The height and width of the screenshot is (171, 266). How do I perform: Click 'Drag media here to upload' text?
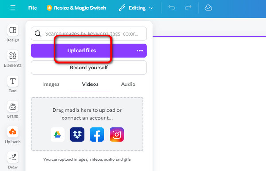coord(87,114)
